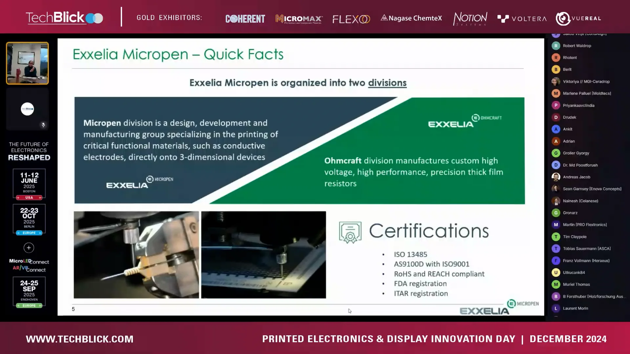This screenshot has height=354, width=630.
Task: Click the muted microphone icon on TechBlick tile
Action: coord(43,125)
